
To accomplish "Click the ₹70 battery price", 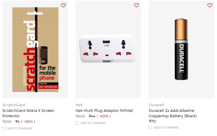I will point(152,121).
